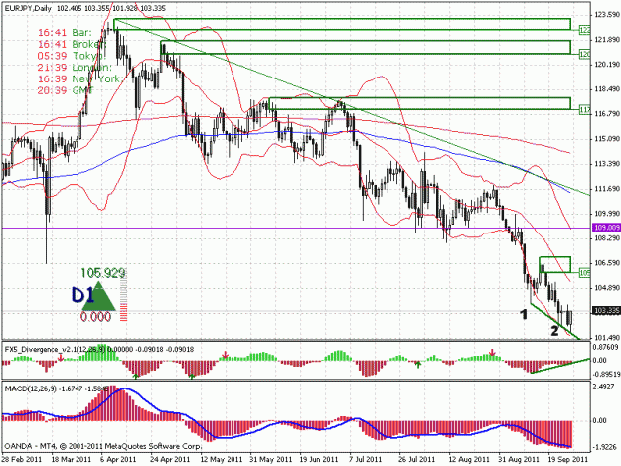Click the '16:41 Broker' clock line
Screen dimensions: 621x466
click(72, 44)
